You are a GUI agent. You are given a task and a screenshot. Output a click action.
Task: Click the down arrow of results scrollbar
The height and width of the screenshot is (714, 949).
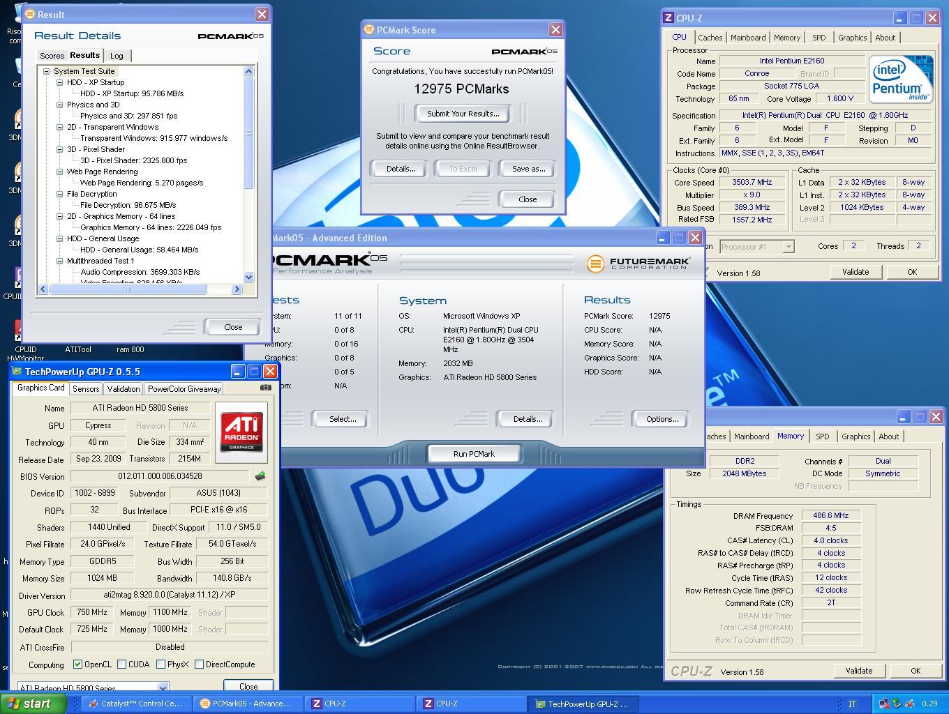(x=248, y=277)
